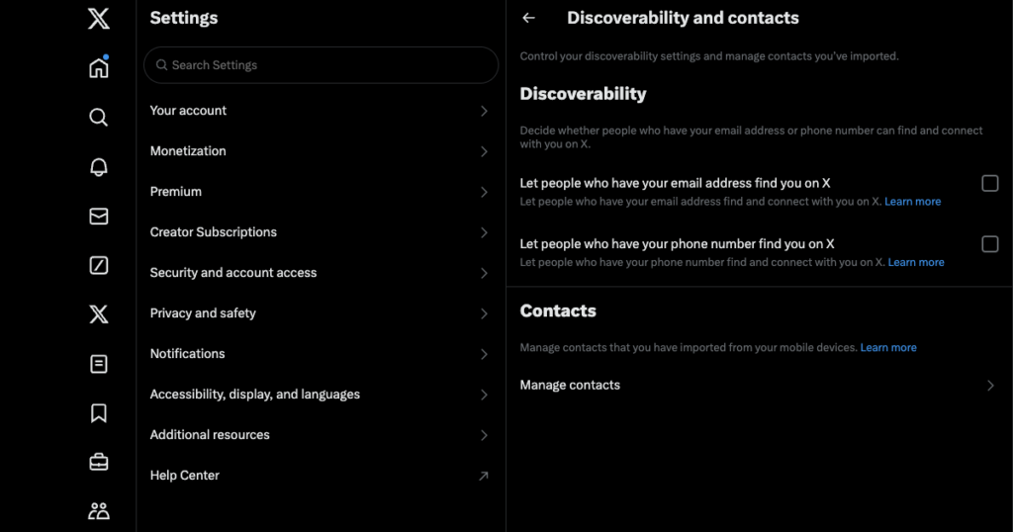This screenshot has width=1013, height=532.
Task: Expand Manage contacts chevron
Action: pos(990,386)
